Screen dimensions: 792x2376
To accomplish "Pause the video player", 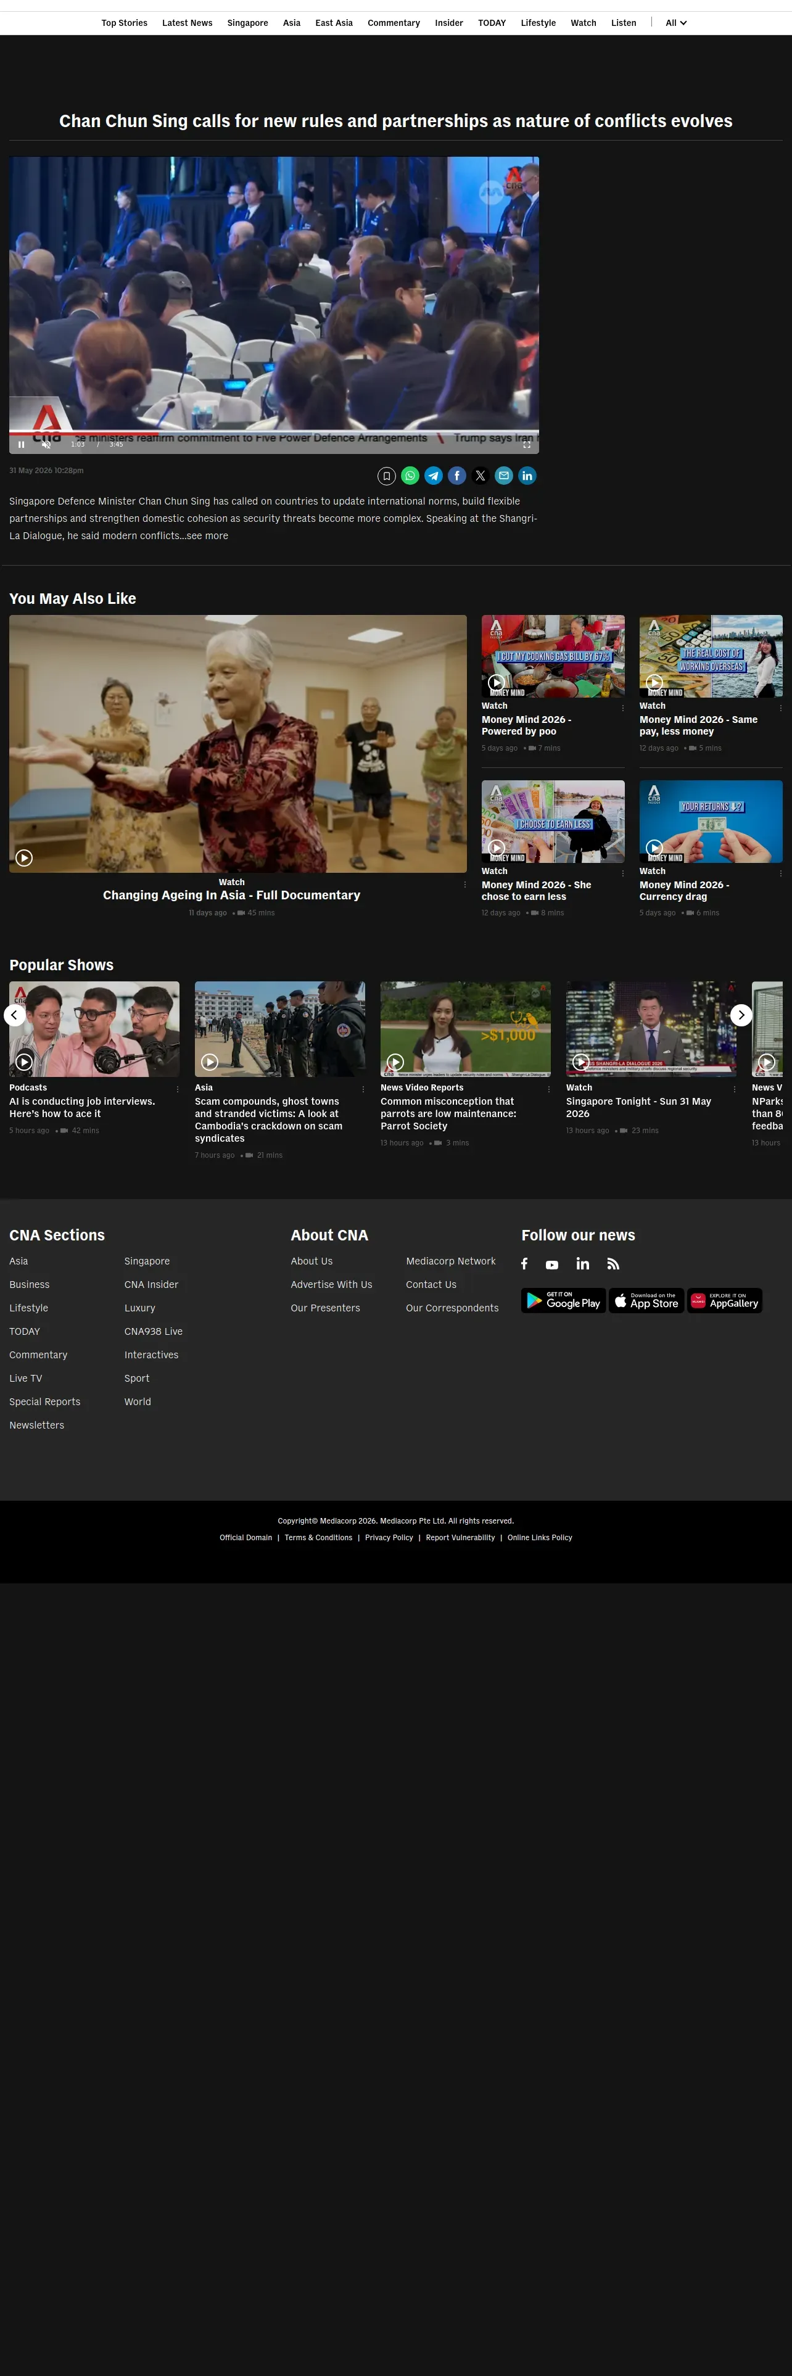I will click(21, 445).
